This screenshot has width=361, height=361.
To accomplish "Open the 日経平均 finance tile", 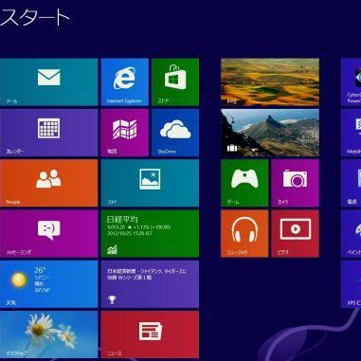I will tap(150, 234).
